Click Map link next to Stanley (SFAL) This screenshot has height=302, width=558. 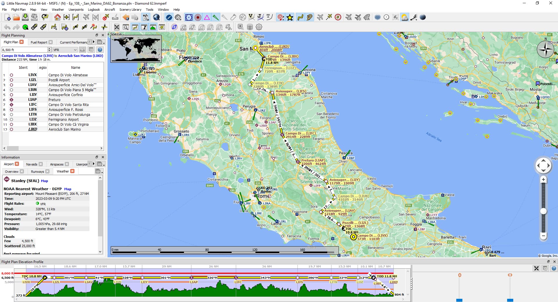[x=44, y=181]
